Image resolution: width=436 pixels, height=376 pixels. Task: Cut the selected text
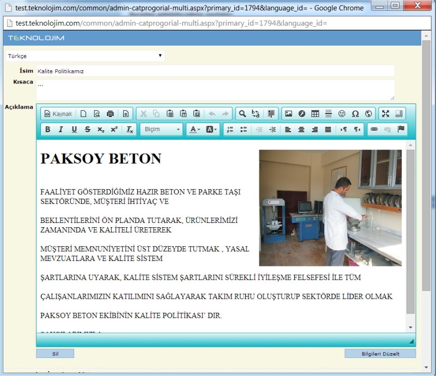coord(143,114)
